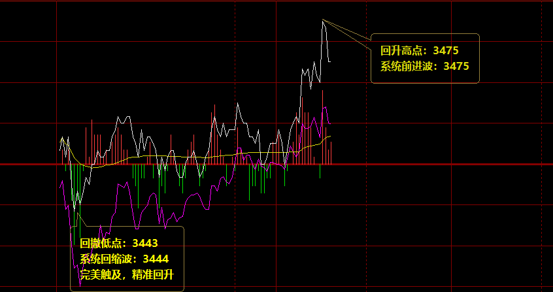Image resolution: width=553 pixels, height=292 pixels.
Task: Select the lower-left callout box border
Action: tap(184, 258)
